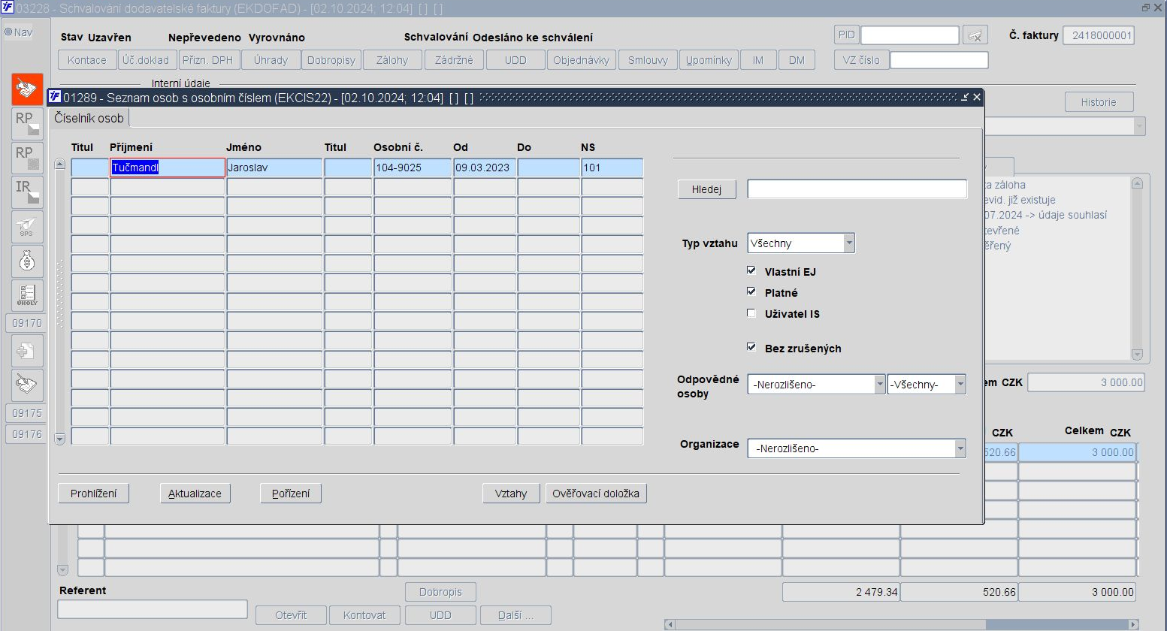Click the icon button next to PID field
This screenshot has height=631, width=1167.
pos(976,35)
